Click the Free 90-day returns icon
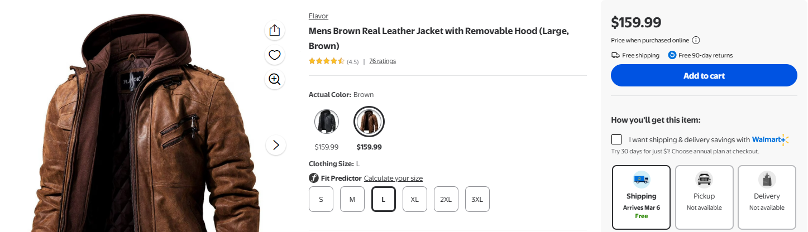 (x=672, y=55)
